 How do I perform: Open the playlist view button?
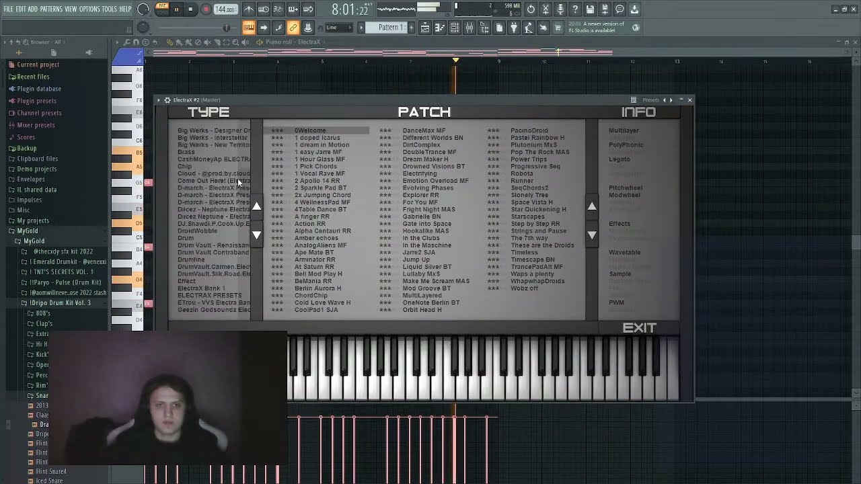click(x=425, y=28)
